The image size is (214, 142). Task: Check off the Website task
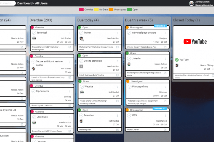coord(81,87)
